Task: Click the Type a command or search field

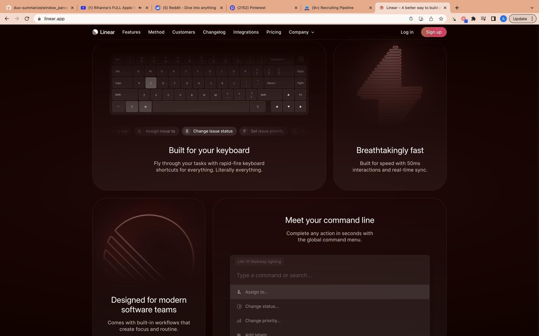Action: click(330, 275)
